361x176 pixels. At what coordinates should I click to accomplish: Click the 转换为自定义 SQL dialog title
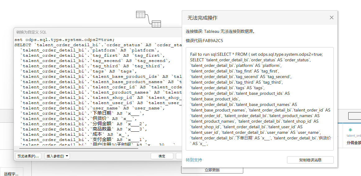(x=31, y=32)
